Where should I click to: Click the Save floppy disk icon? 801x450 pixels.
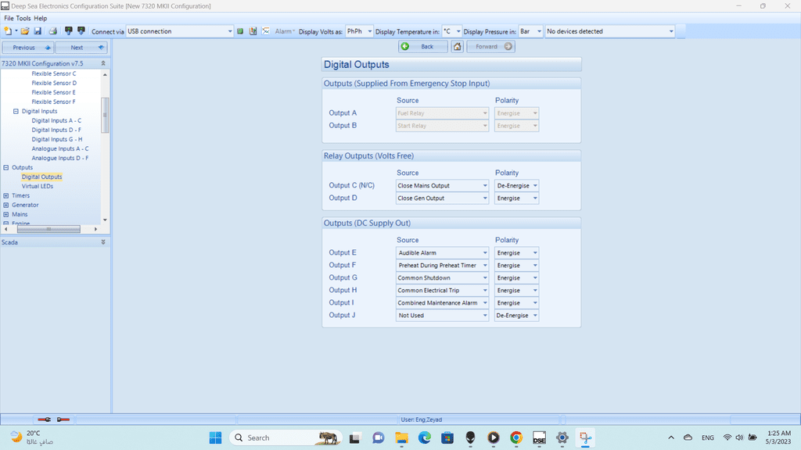[x=38, y=31]
